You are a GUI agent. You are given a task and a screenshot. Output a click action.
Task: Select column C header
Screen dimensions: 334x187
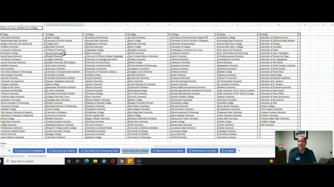(64, 25)
